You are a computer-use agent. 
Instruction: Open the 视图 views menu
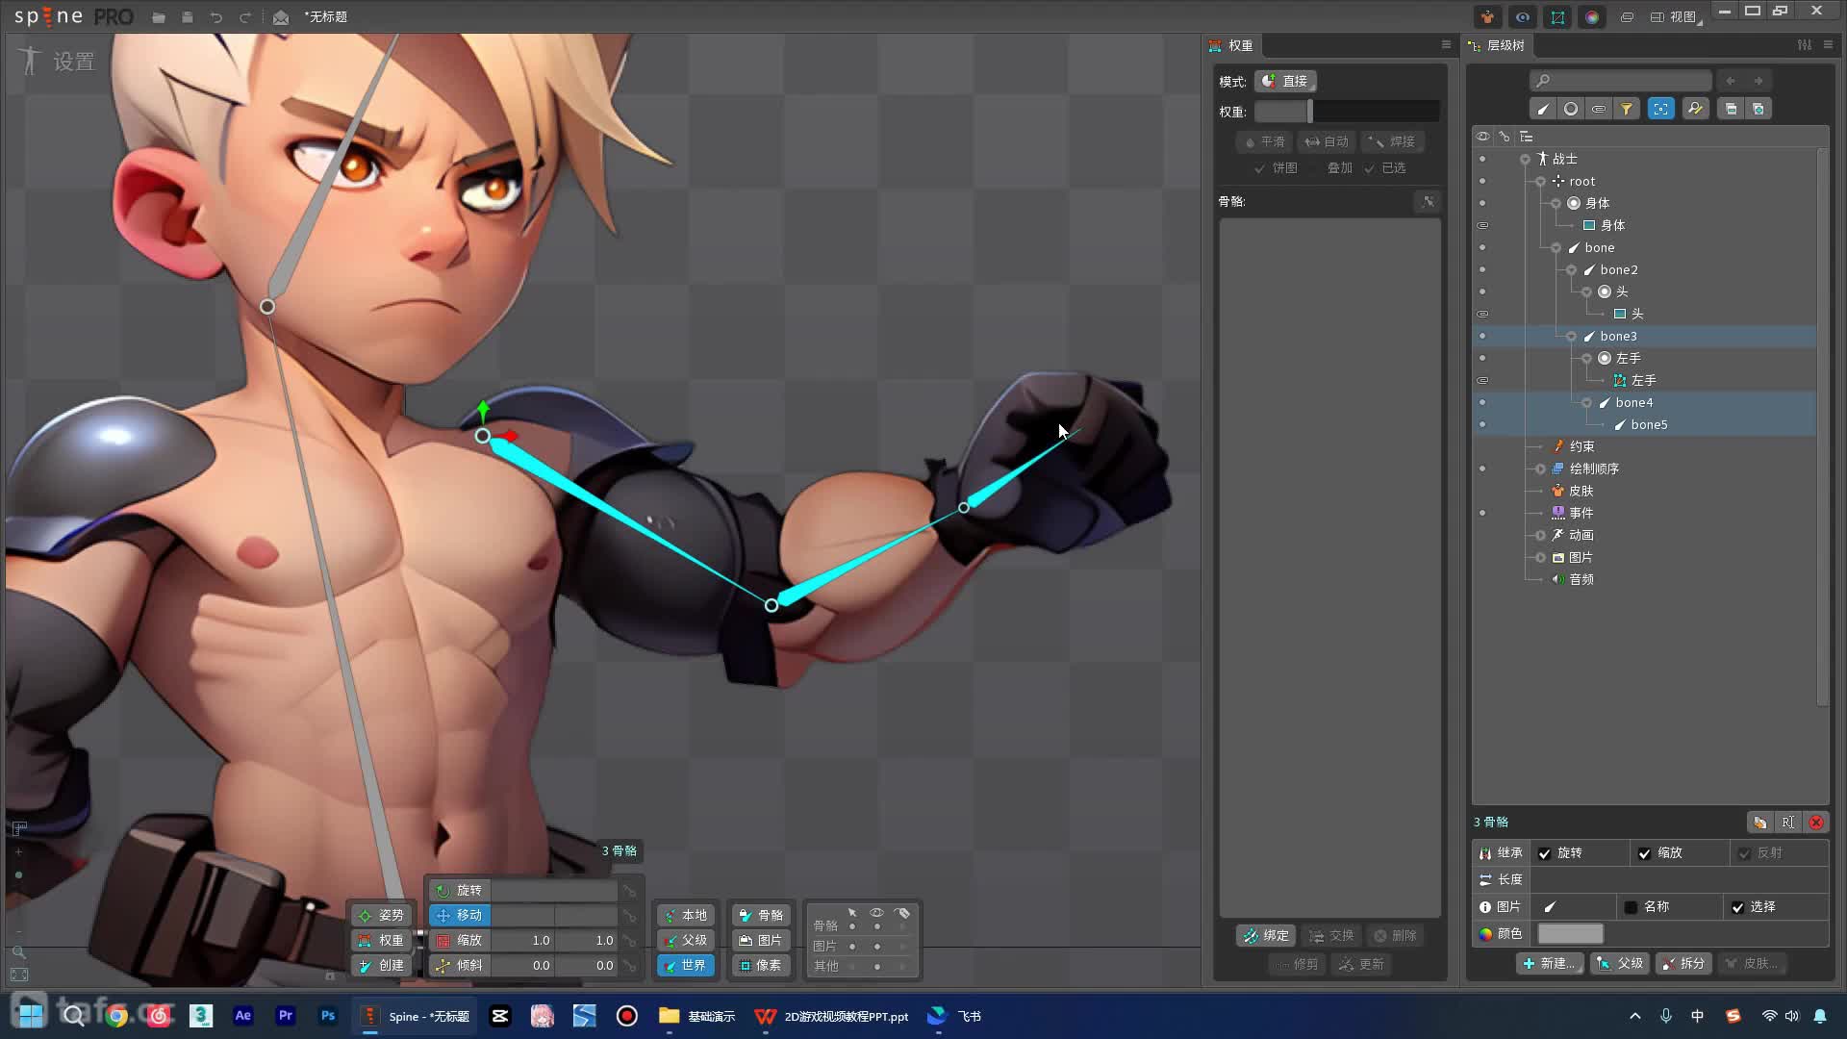click(x=1676, y=17)
